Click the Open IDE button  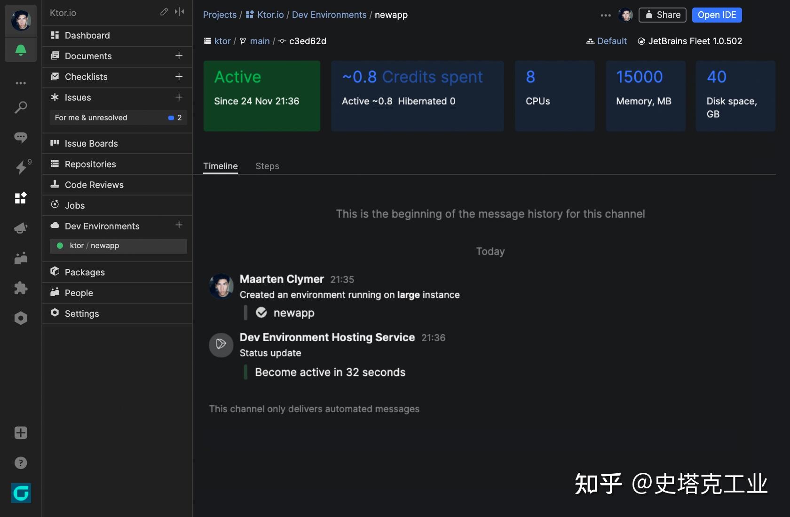[717, 15]
